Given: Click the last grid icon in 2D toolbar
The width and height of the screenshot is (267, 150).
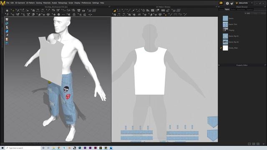Looking at the screenshot, I should (178, 10).
